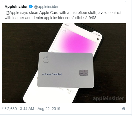The image size is (134, 116).
Task: Click the $5.23 amount on the phone screen
Action: 69,90
